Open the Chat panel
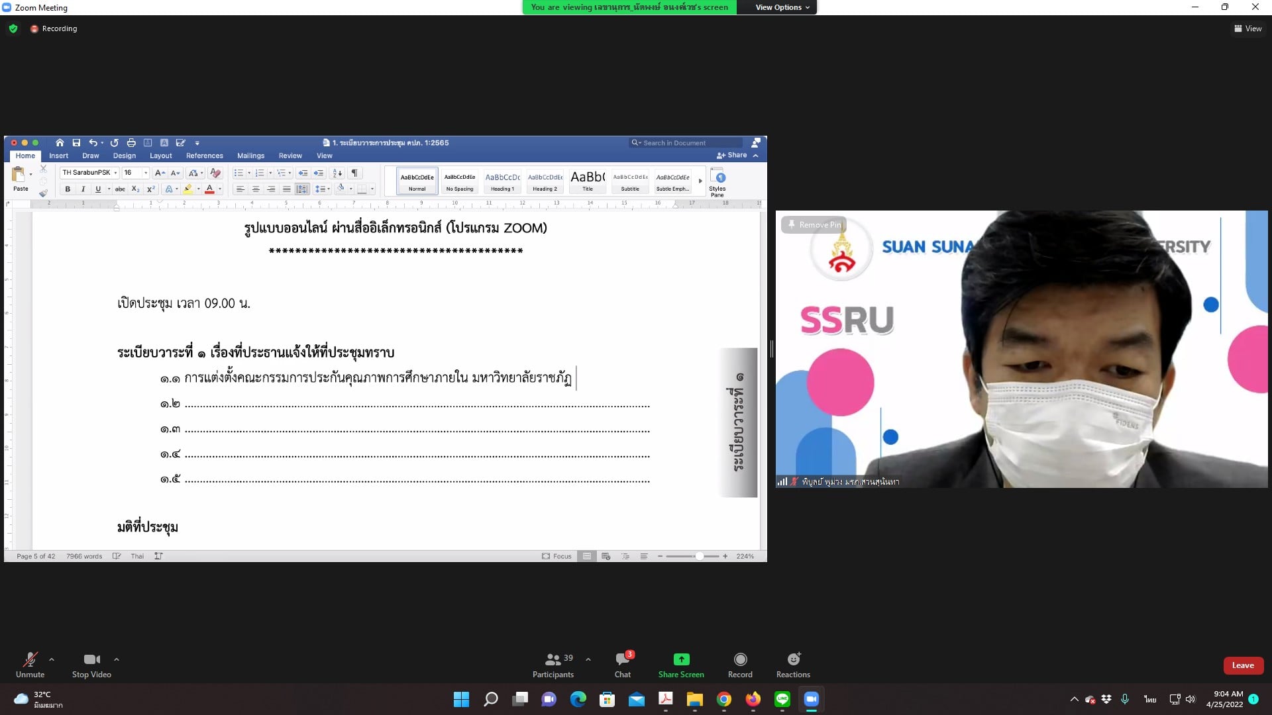Image resolution: width=1272 pixels, height=715 pixels. coord(623,664)
